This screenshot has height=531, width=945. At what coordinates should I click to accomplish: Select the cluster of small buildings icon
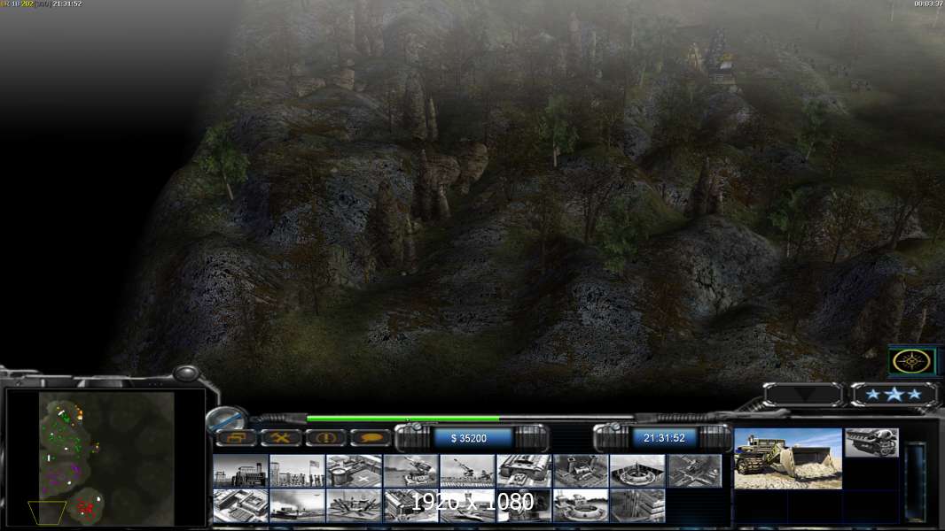coord(581,471)
